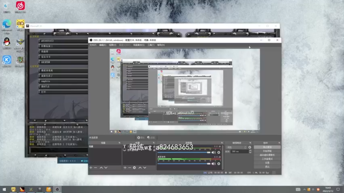Image resolution: width=344 pixels, height=193 pixels.
Task: Click the transition duration field showing 300 ms
Action: 239,151
